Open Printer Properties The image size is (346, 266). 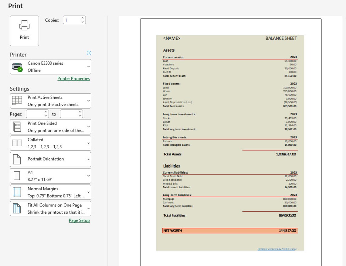73,78
